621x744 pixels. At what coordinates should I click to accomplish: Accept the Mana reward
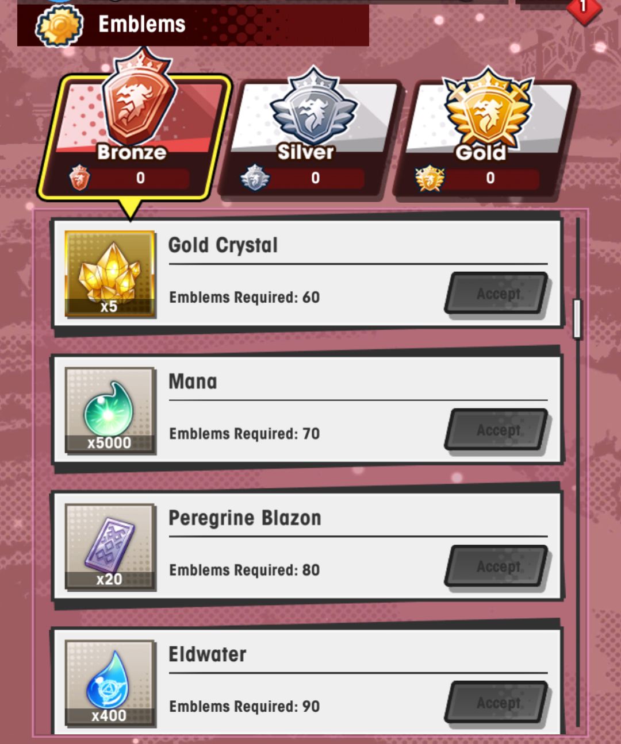(497, 430)
